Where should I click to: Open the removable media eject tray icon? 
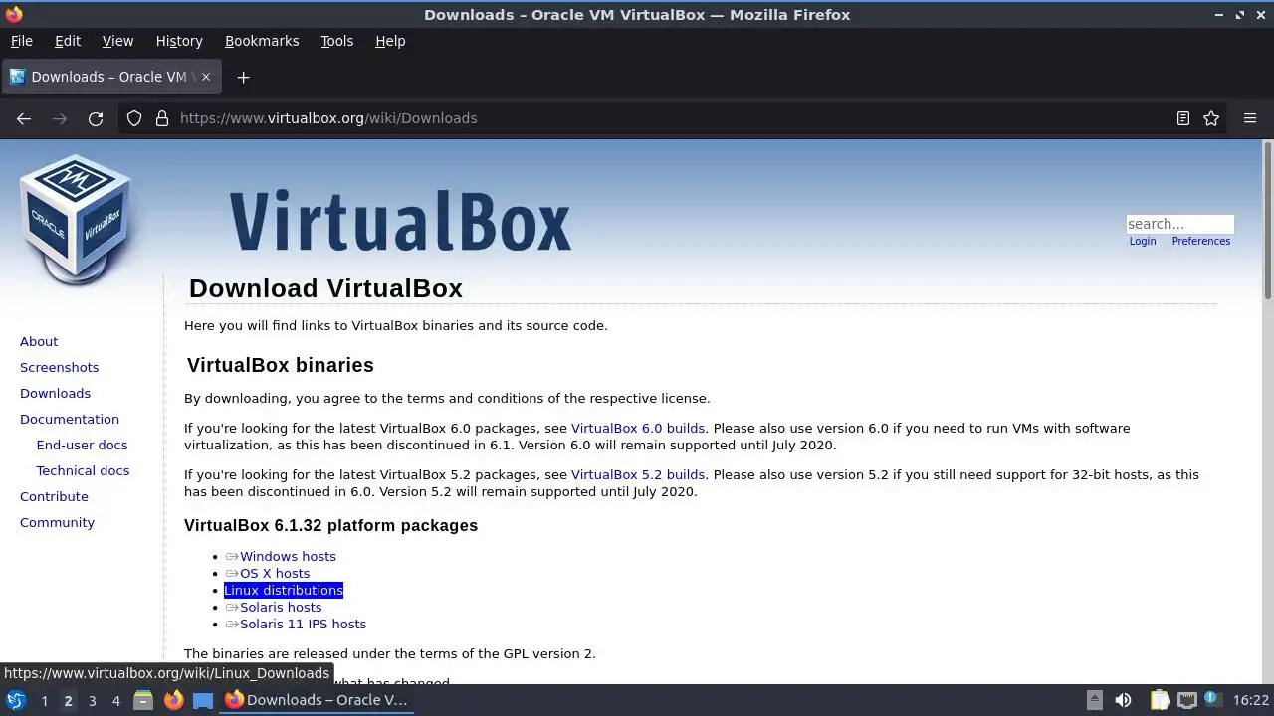[x=1094, y=700]
